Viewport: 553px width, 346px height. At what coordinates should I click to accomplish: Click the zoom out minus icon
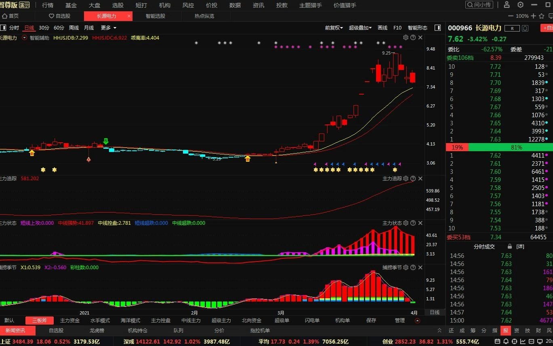click(511, 16)
